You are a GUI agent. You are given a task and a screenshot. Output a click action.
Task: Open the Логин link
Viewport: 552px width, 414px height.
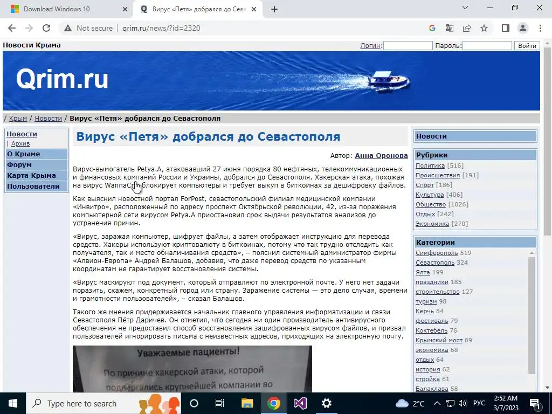coord(370,45)
